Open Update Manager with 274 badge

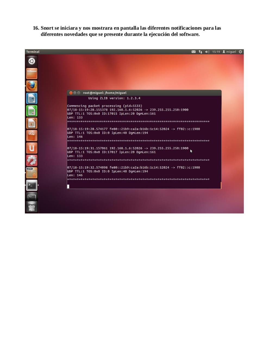32,173
